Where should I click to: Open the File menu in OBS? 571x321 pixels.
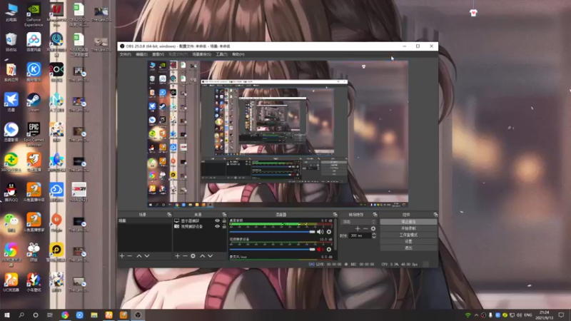click(x=126, y=54)
